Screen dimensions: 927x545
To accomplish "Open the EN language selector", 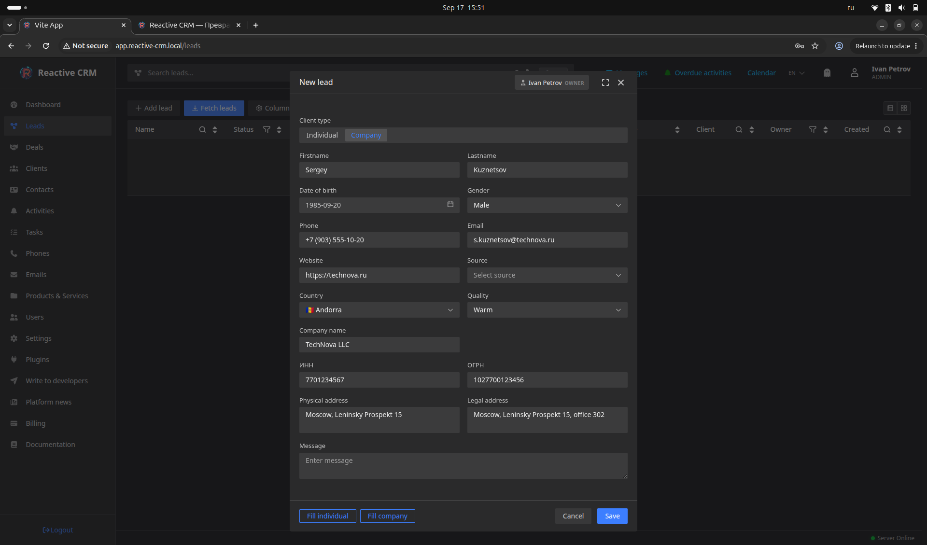I will pyautogui.click(x=796, y=73).
